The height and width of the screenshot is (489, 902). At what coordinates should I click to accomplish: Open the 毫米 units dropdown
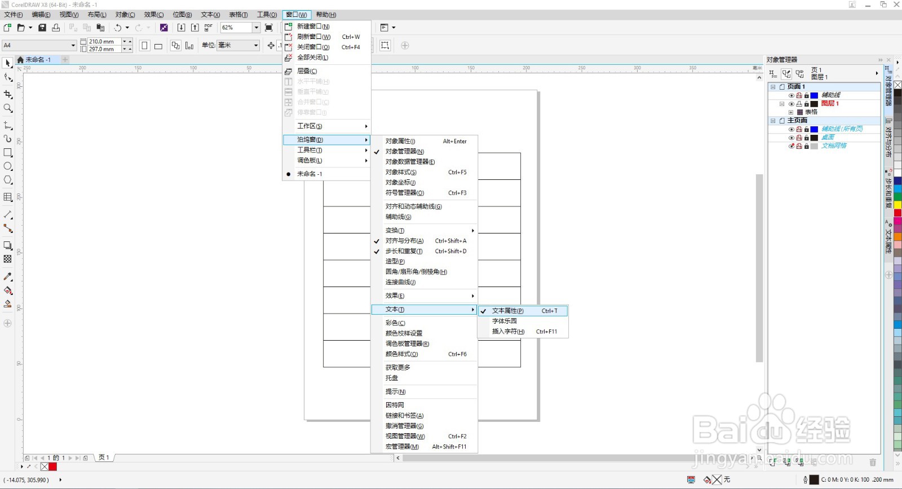[x=256, y=45]
